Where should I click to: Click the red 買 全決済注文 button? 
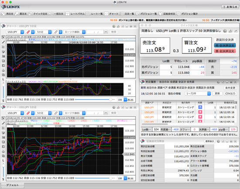[225, 51]
